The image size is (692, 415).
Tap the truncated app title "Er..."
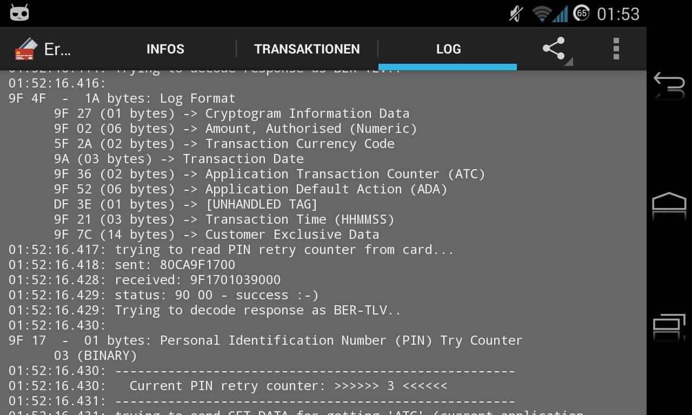point(57,49)
